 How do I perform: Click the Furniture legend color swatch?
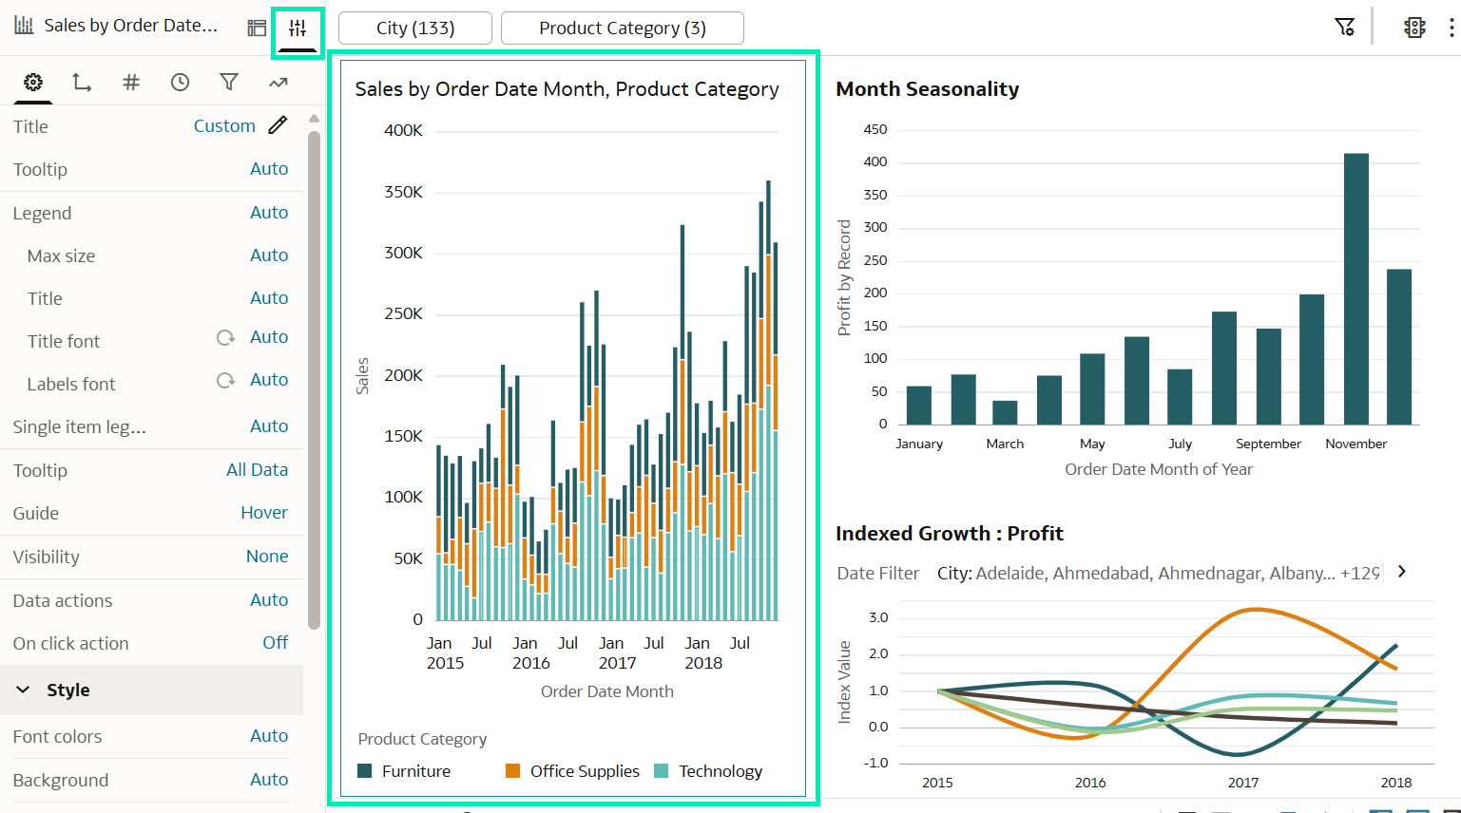point(364,770)
